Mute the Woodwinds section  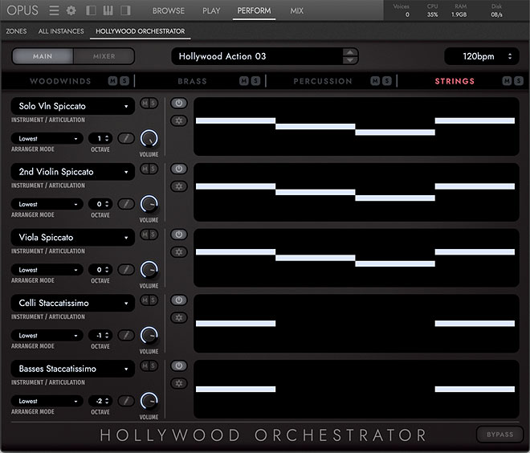tap(113, 81)
